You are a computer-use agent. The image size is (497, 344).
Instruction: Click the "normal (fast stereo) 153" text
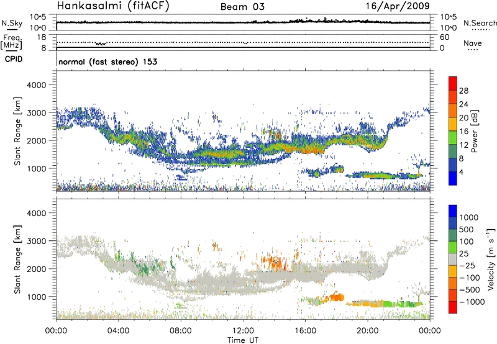[x=107, y=61]
